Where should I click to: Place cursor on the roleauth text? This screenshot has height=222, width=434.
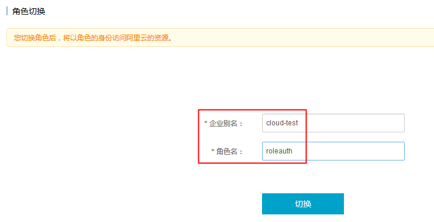click(279, 151)
